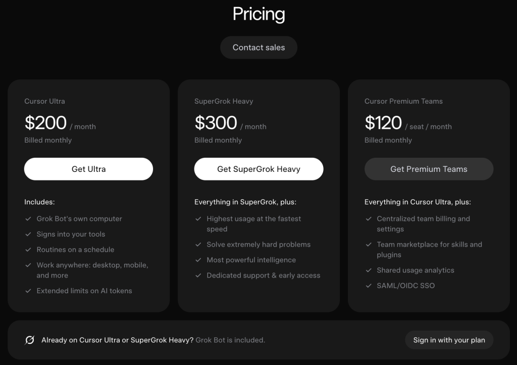517x365 pixels.
Task: Click checkmark beside Routines on a schedule
Action: [28, 250]
